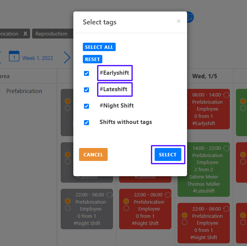Viewport: 247px width, 246px height.
Task: Click recurring icon on Wed 22:00 - 06:00 shift
Action: (226, 209)
